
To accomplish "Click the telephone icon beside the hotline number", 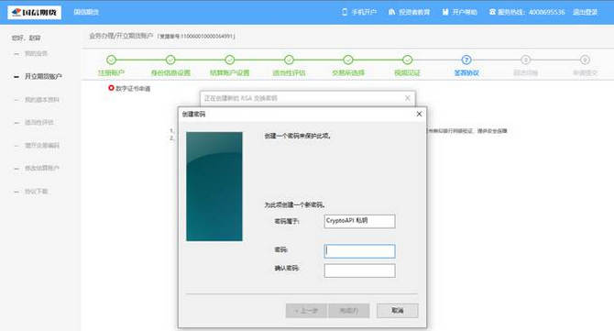I will coord(492,12).
